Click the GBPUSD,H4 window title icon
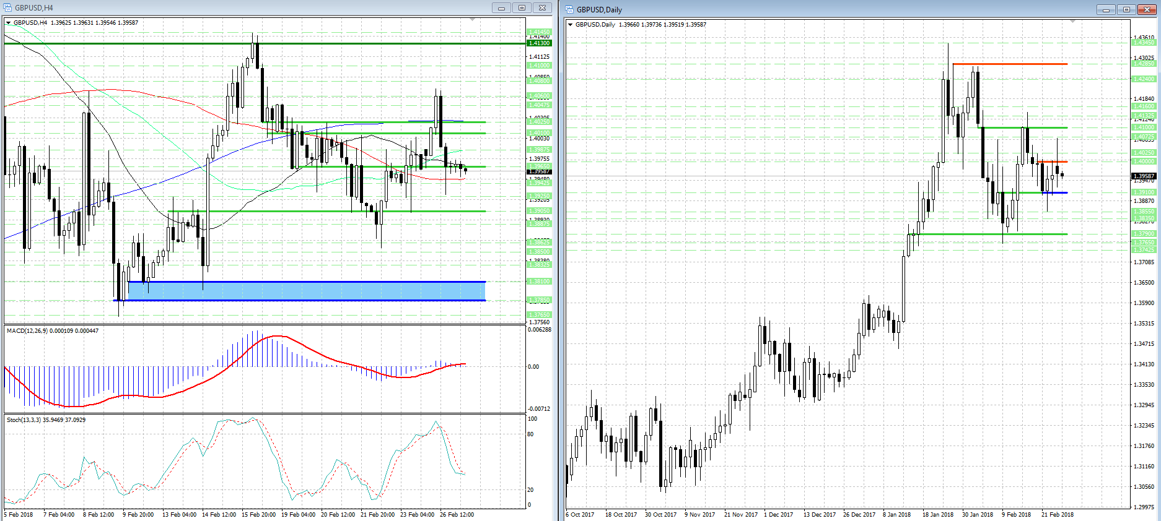 (8, 8)
